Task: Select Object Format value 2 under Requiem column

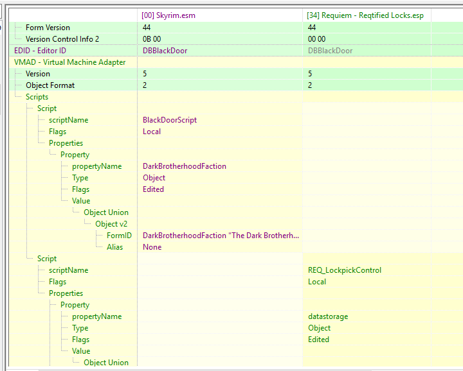Action: [310, 85]
